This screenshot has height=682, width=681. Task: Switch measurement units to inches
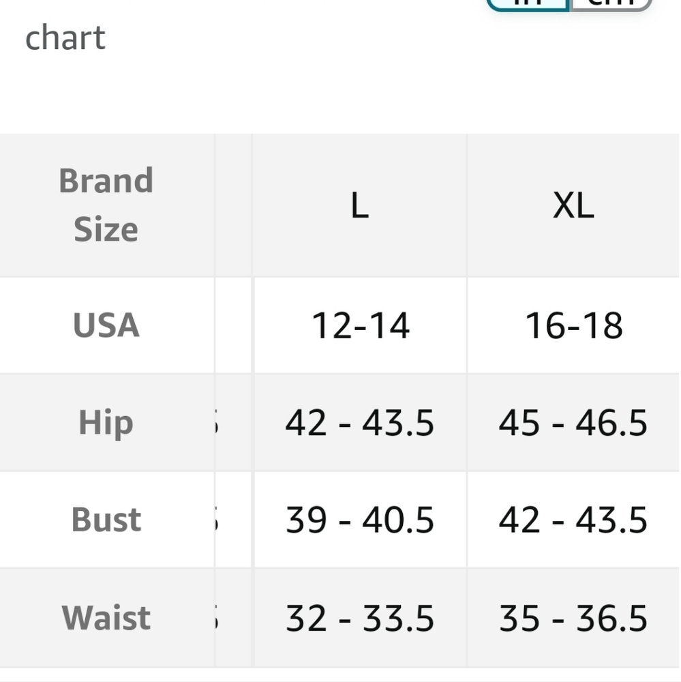528,4
